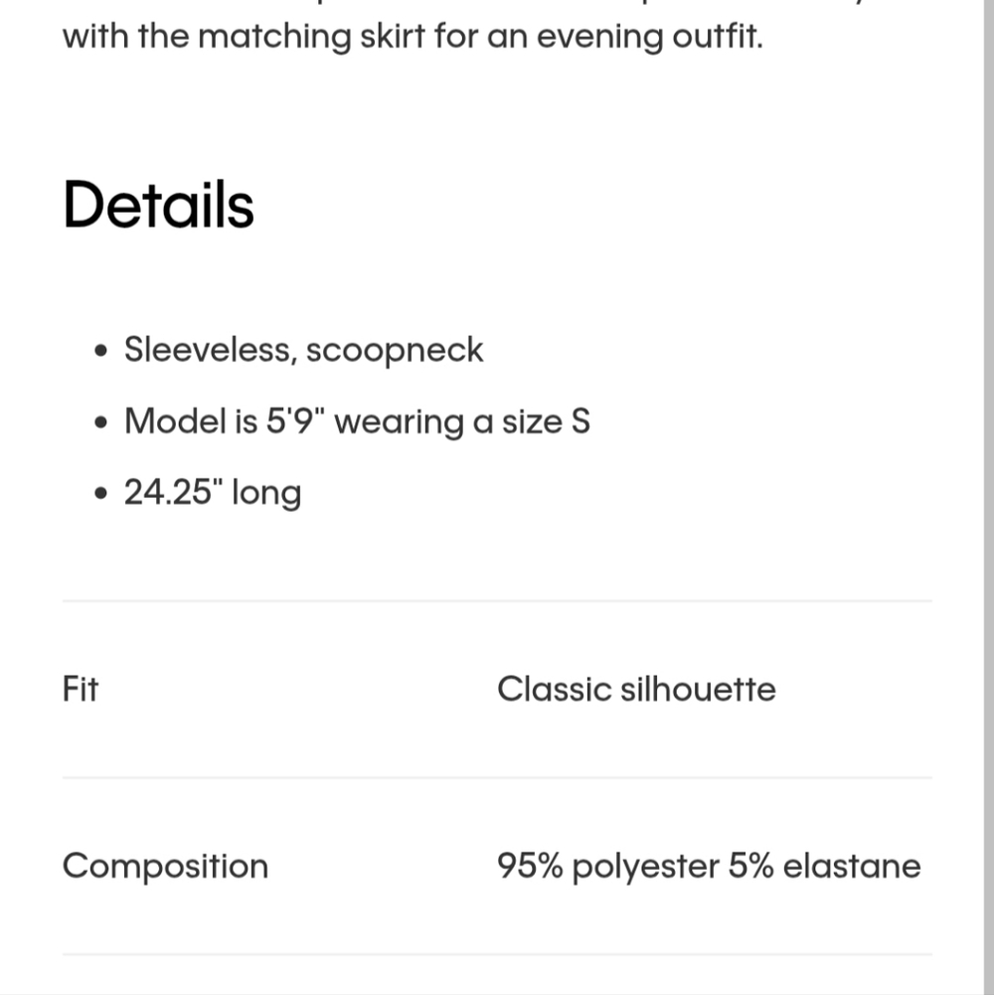The width and height of the screenshot is (994, 995).
Task: Click the model height and size line
Action: pyautogui.click(x=358, y=421)
